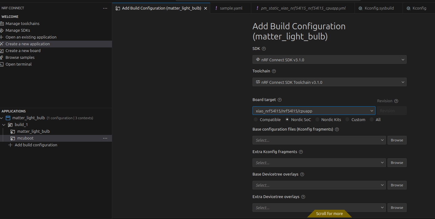Viewport: 435px width, 219px height.
Task: Switch to the Add Build Configuration tab
Action: point(161,8)
